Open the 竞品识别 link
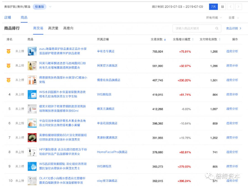 (x=233, y=28)
